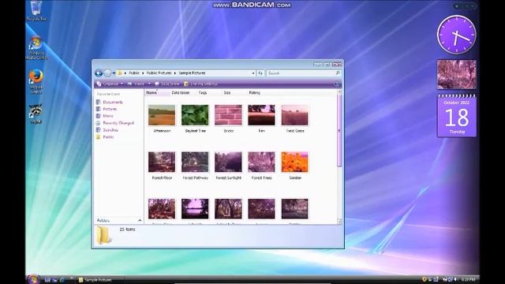Expand the arrow between Public and Public Pictures
Viewport: 505px width, 284px height.
[x=143, y=73]
